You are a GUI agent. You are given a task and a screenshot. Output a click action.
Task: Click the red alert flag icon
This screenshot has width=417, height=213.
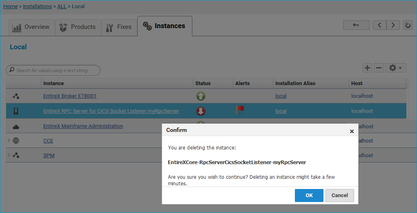[x=240, y=110]
